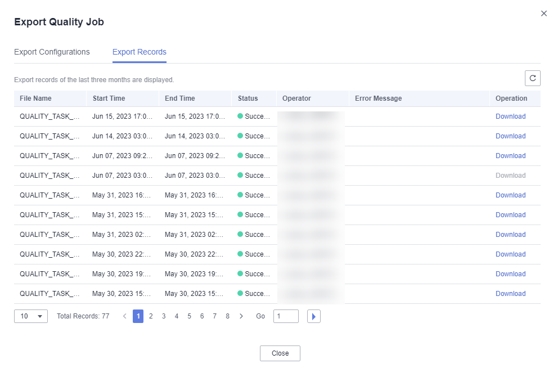The image size is (553, 368).
Task: Click the end time Jun 07, 2023 09:2
Action: [x=195, y=156]
